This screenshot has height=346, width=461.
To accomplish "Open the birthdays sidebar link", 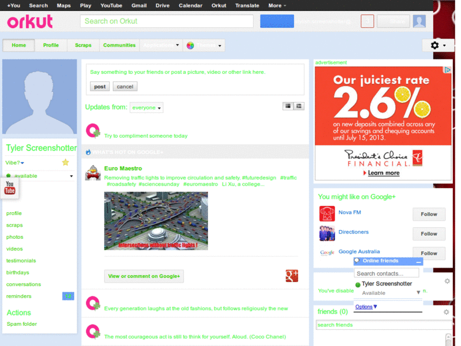I will pyautogui.click(x=18, y=272).
